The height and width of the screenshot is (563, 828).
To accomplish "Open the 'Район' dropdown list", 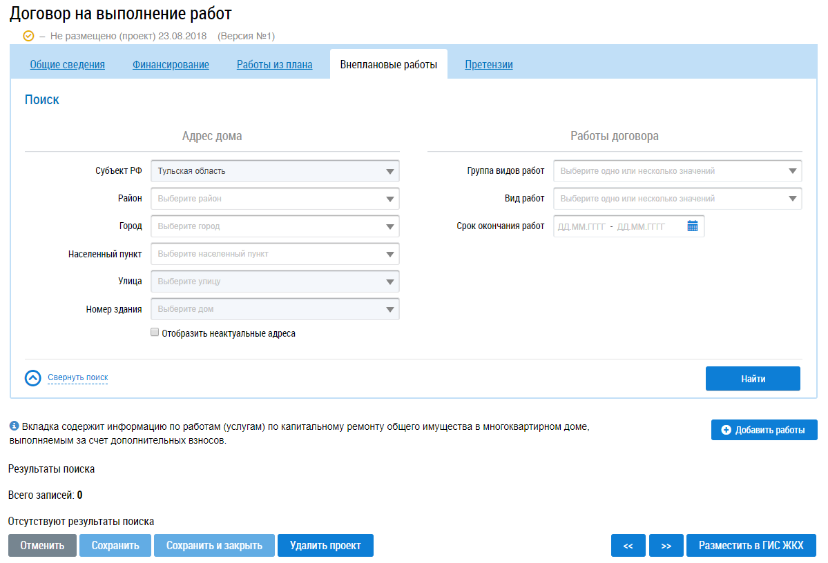I will tap(389, 199).
